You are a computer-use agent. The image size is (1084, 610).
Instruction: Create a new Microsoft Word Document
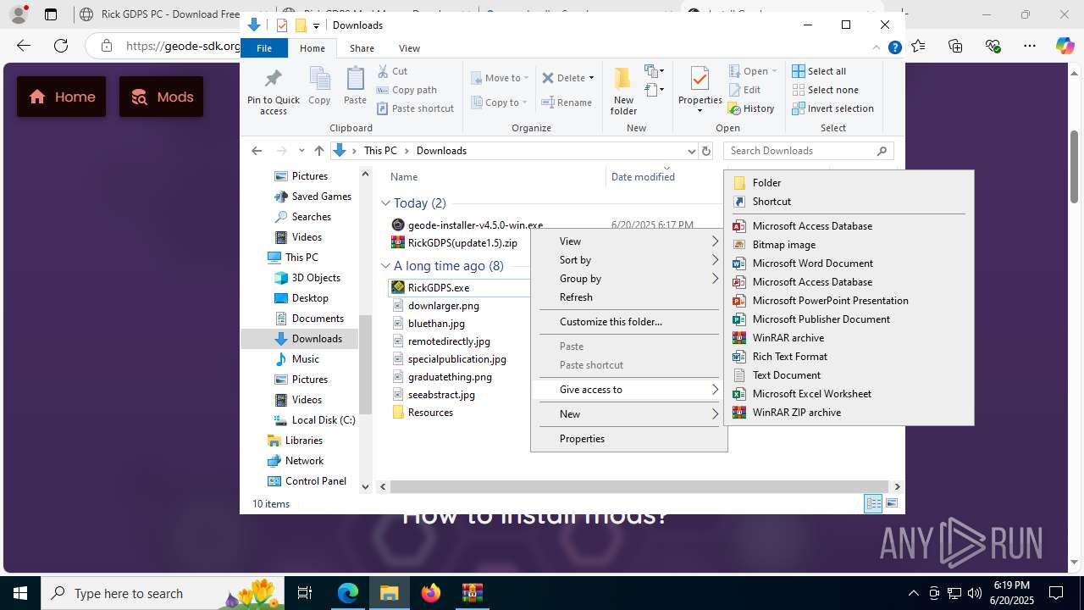[849, 263]
